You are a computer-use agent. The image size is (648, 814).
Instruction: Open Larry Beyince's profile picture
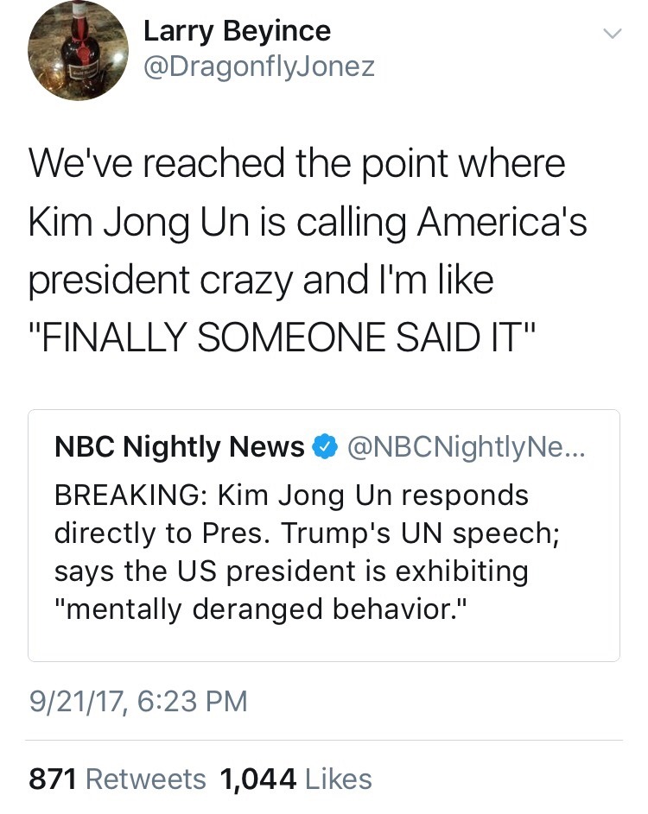point(79,50)
